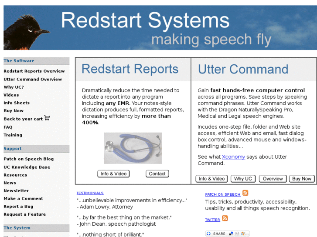Click the Overview button under Utter Command
The width and height of the screenshot is (317, 237).
(273, 179)
